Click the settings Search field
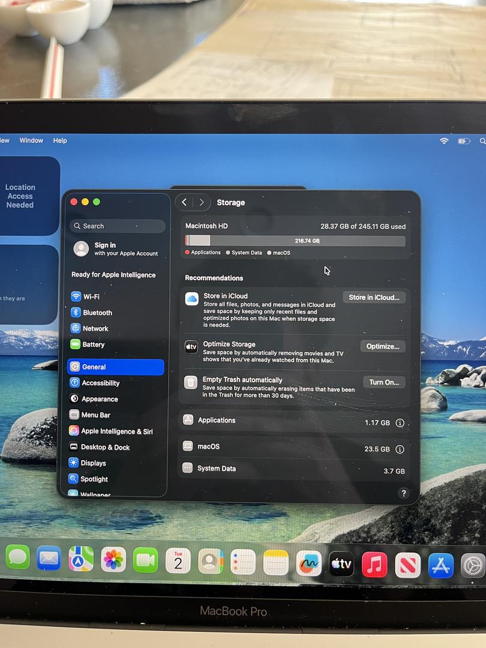 (x=118, y=226)
